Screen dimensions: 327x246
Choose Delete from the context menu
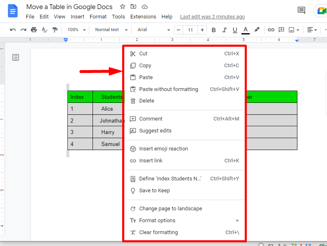coord(185,101)
